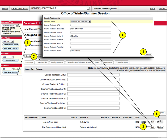Open the Courses 509 dropdown
The height and width of the screenshot is (138, 167).
tap(8, 57)
